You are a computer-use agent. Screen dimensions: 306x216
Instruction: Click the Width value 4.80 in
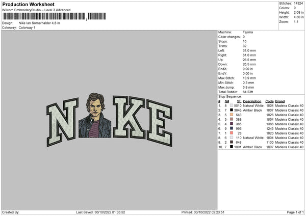tap(298, 17)
